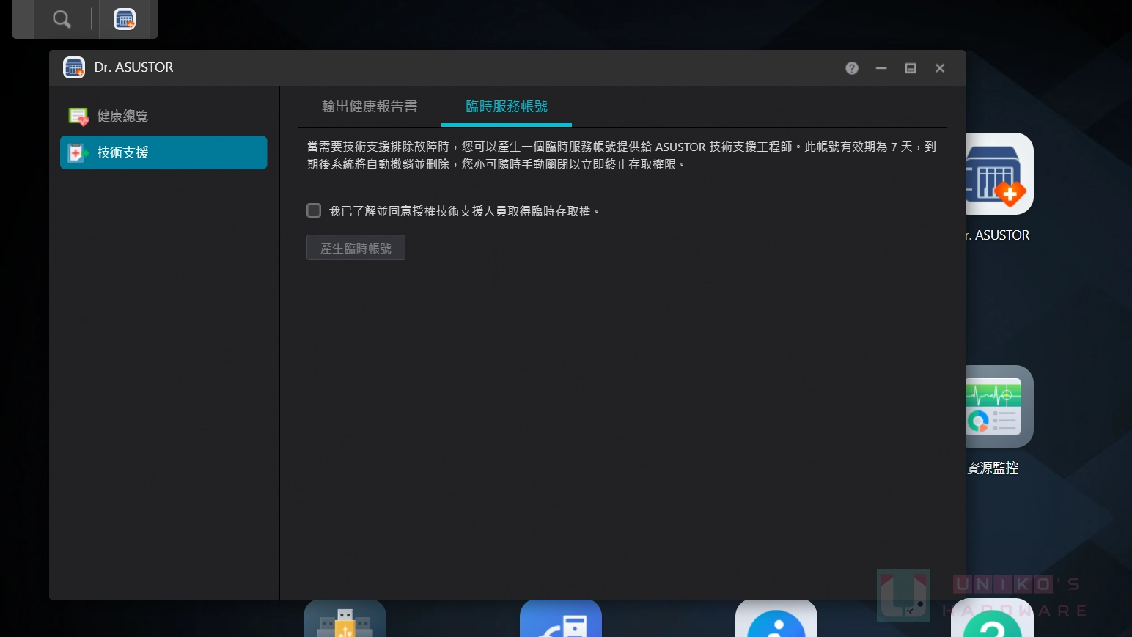
Task: Open the USB device desktop icon in the bottom row
Action: [345, 618]
